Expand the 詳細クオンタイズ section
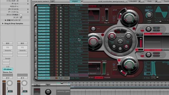 (6, 20)
